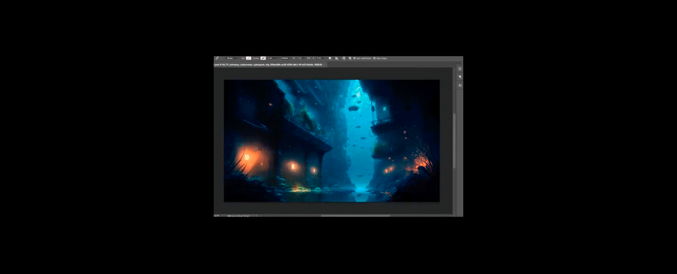This screenshot has height=274, width=677.
Task: Click the Fill color swatch
Action: pyautogui.click(x=249, y=58)
